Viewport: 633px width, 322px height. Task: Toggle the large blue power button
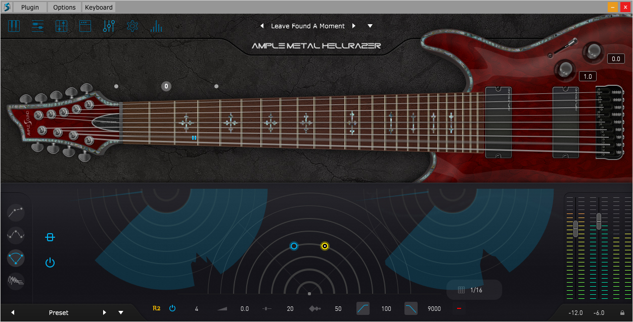[x=50, y=262]
